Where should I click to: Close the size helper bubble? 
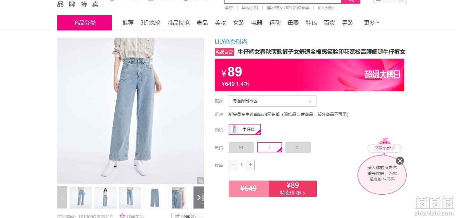[400, 161]
